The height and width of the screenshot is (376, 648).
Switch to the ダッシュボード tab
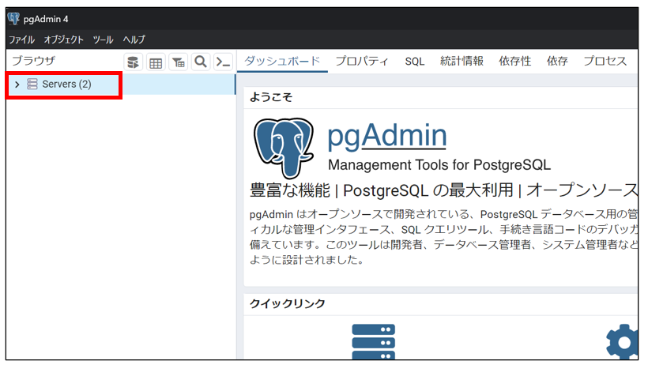pyautogui.click(x=282, y=61)
